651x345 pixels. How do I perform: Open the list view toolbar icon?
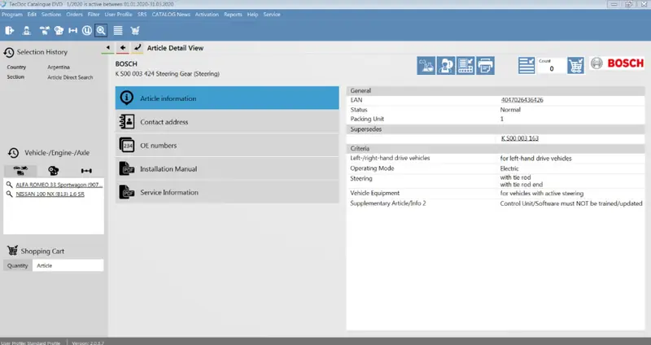click(118, 30)
